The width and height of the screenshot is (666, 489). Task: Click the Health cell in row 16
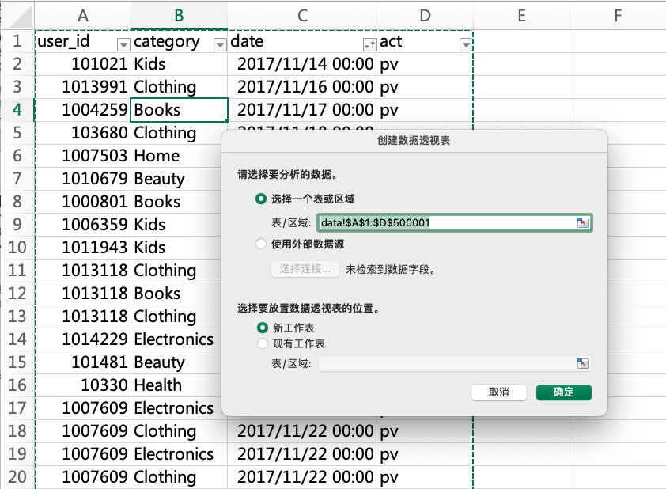coord(176,385)
